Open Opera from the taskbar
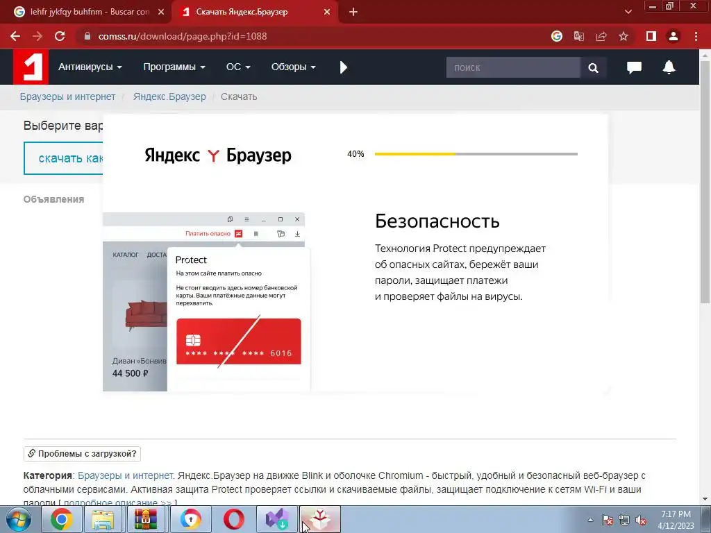Screen dimensions: 711x533 pyautogui.click(x=233, y=519)
